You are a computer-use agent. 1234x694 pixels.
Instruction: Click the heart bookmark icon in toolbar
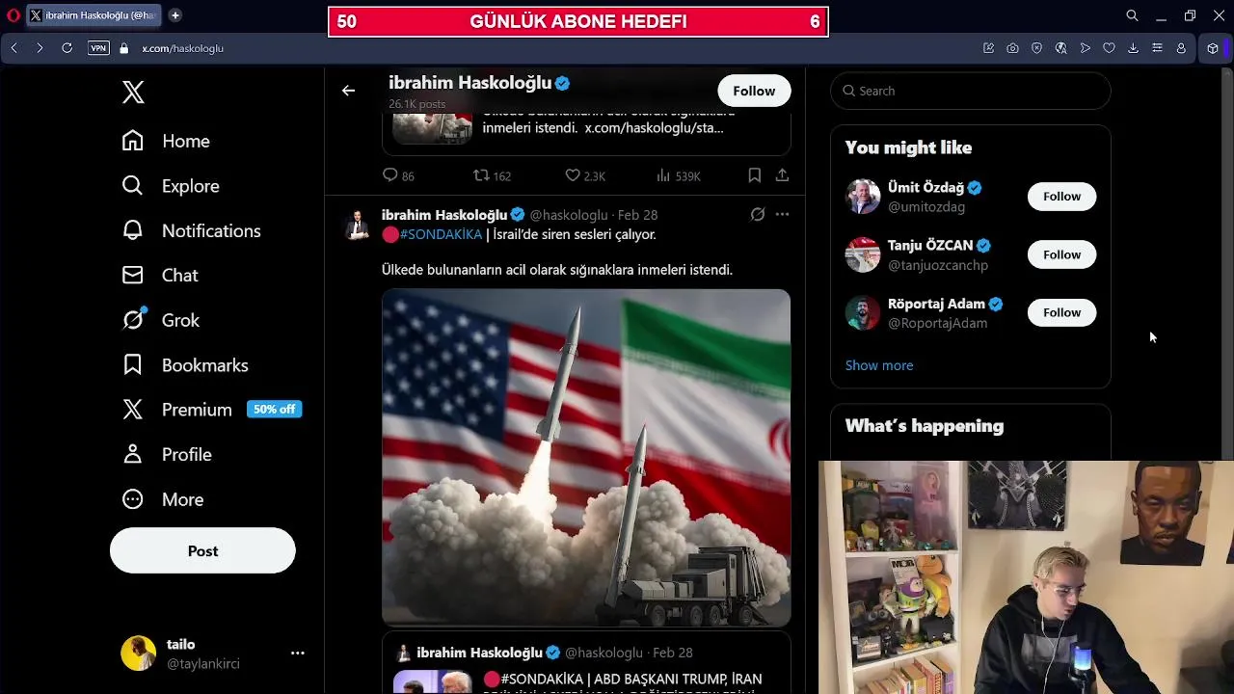tap(1109, 48)
